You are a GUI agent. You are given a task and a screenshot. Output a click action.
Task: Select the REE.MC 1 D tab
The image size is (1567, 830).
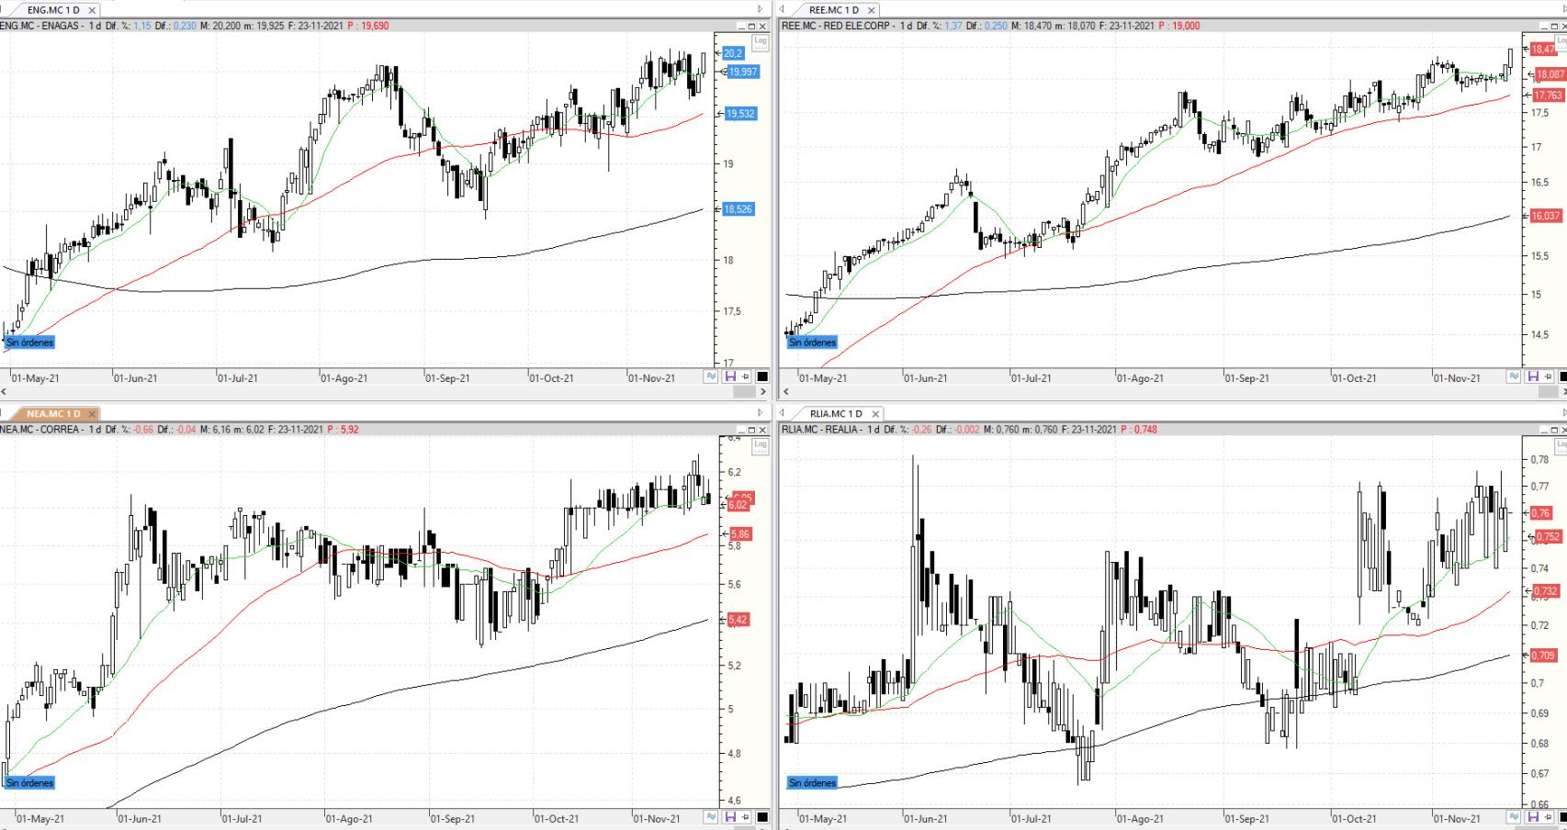click(834, 10)
